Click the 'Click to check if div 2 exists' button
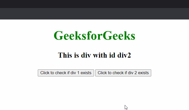The width and height of the screenshot is (189, 110). pyautogui.click(x=123, y=73)
